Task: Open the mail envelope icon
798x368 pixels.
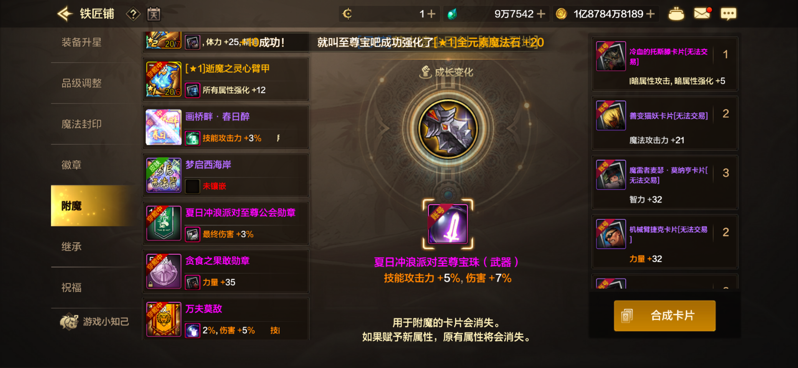Action: (x=702, y=14)
